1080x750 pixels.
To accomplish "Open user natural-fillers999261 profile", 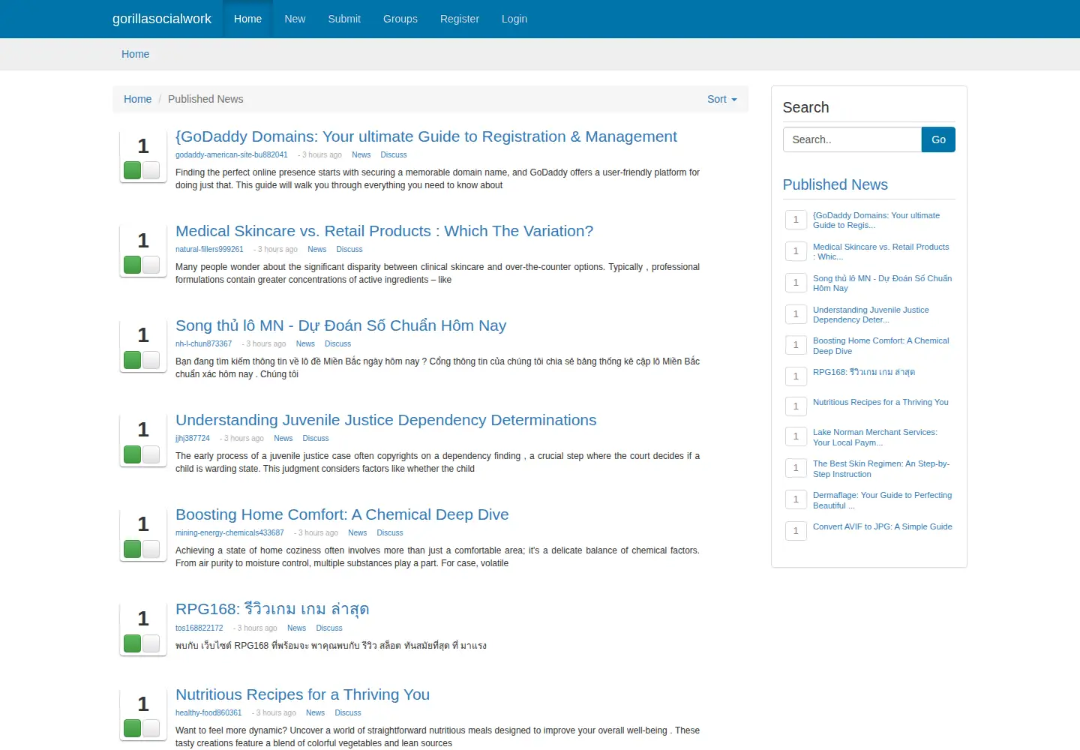I will pos(209,249).
